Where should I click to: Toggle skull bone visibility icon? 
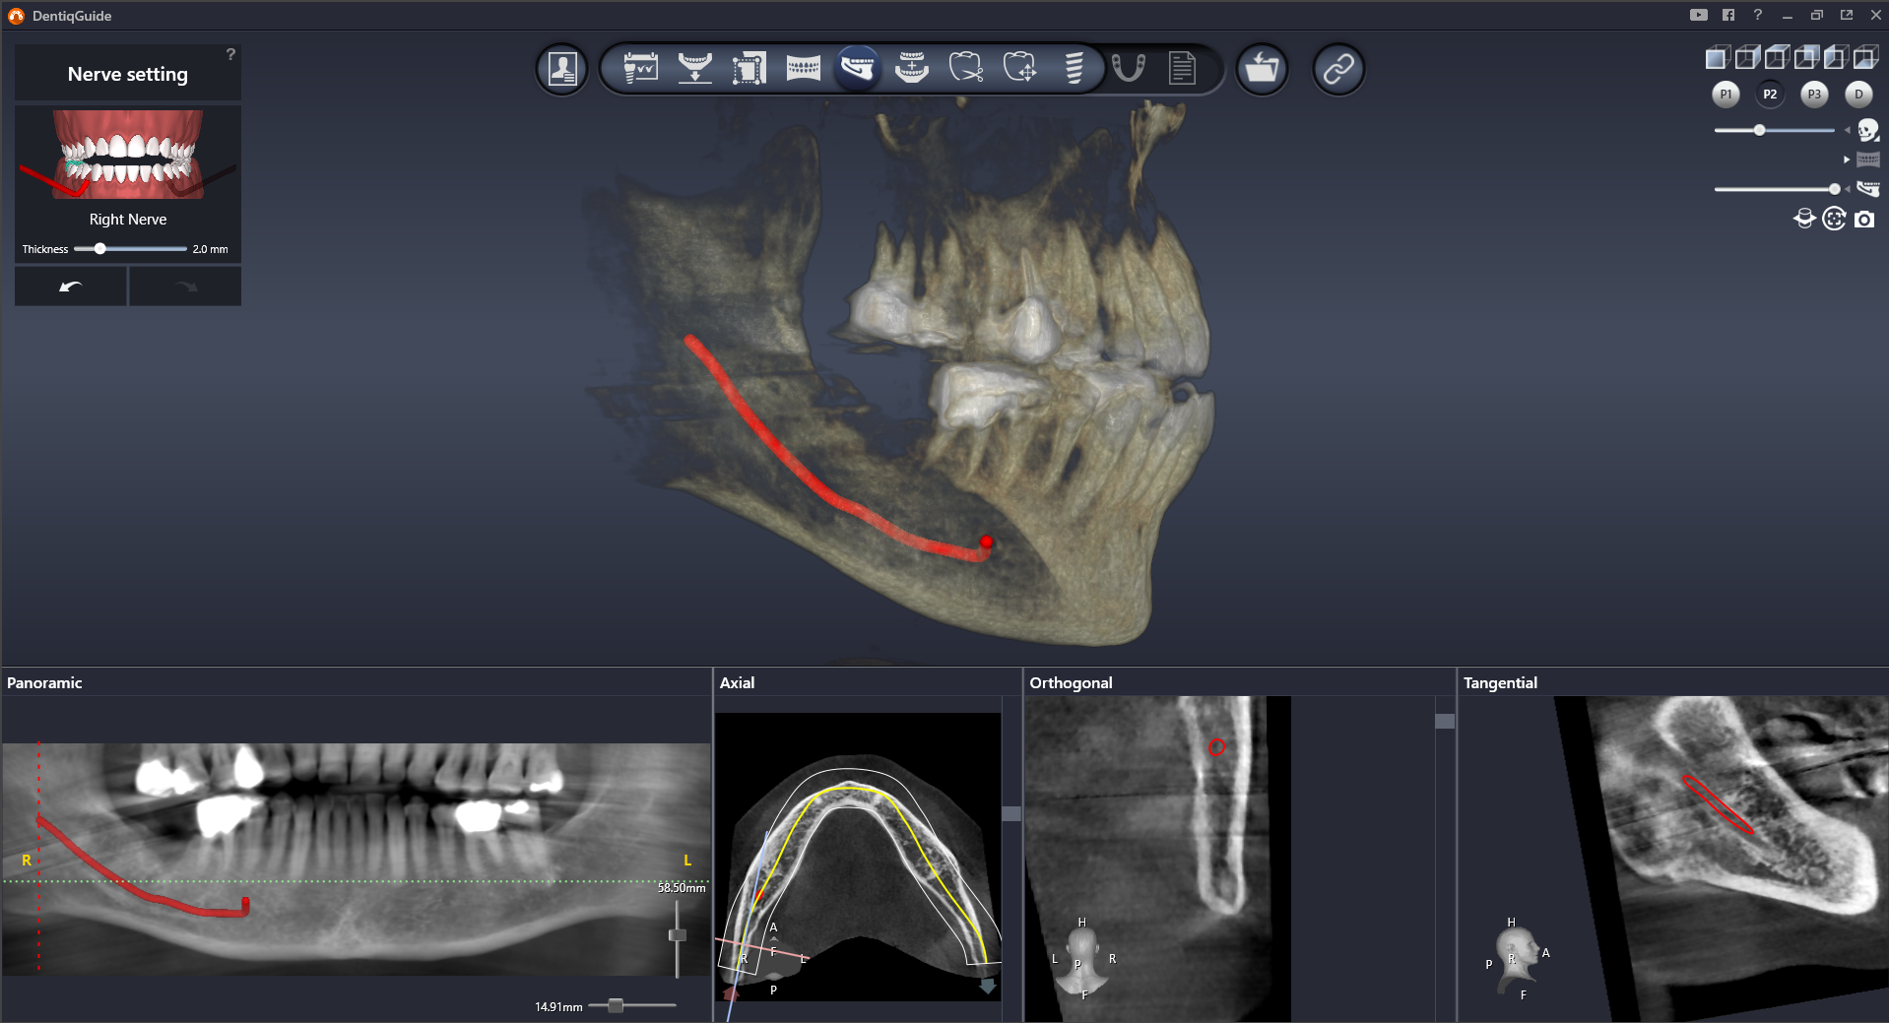click(1867, 130)
